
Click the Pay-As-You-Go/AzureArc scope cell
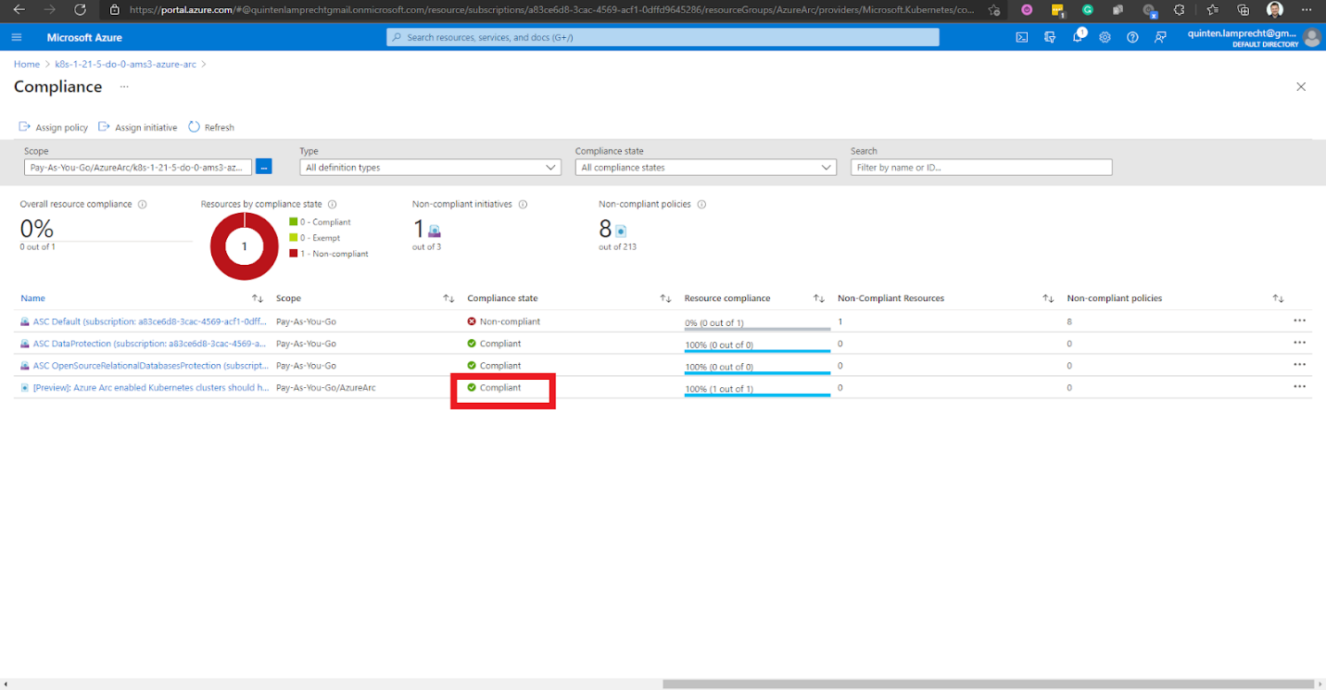tap(325, 388)
